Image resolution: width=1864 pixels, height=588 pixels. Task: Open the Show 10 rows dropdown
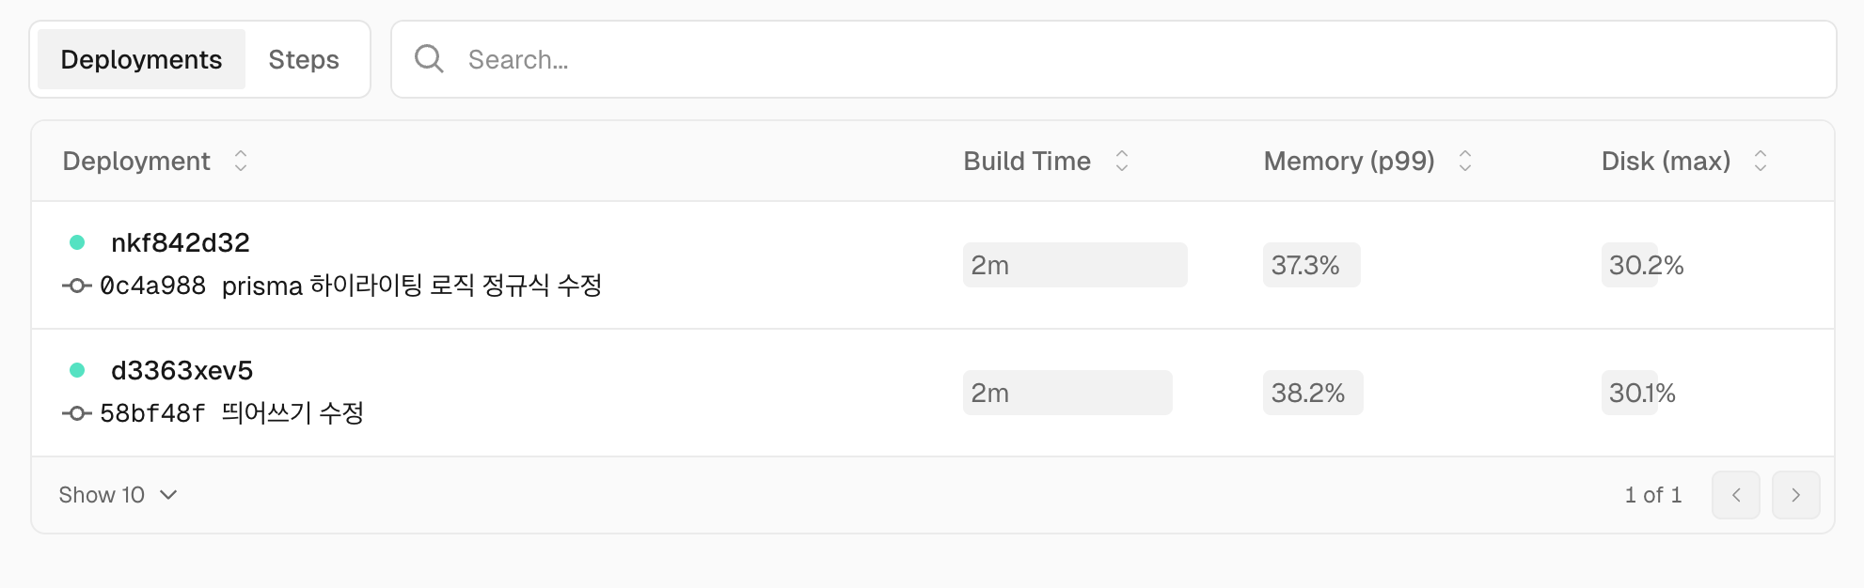tap(118, 495)
